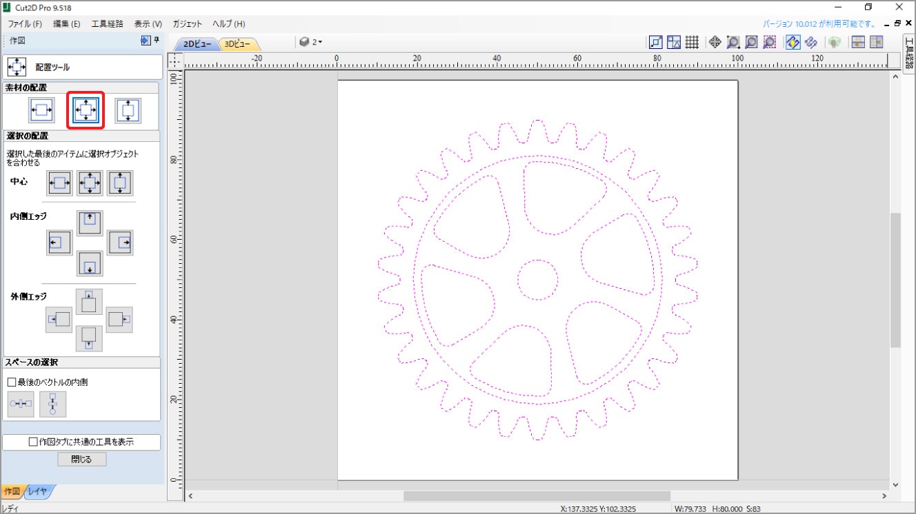Open the ファイル (F) menu
Screen dimensions: 916x514
coord(25,23)
